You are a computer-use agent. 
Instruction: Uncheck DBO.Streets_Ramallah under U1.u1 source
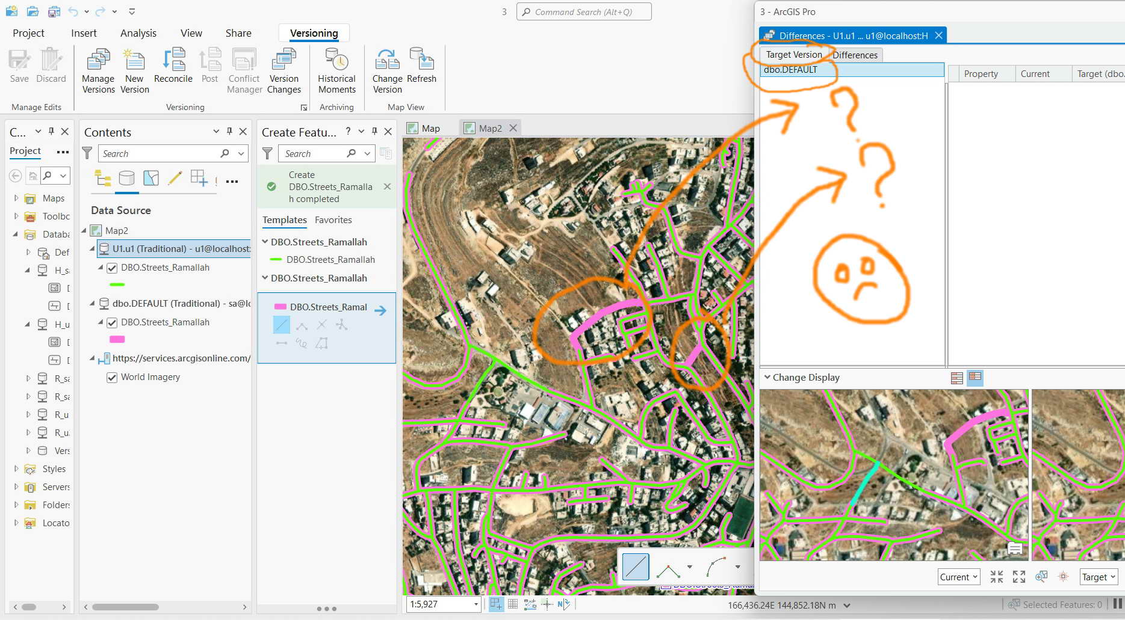[112, 268]
